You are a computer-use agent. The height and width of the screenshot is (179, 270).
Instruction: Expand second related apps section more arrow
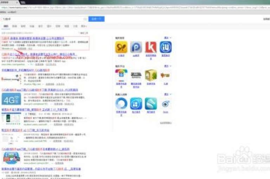coord(168,66)
